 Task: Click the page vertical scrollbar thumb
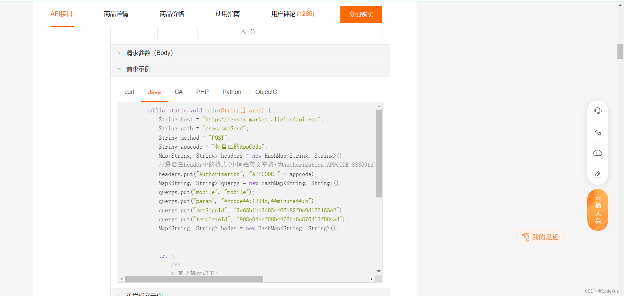pyautogui.click(x=620, y=52)
